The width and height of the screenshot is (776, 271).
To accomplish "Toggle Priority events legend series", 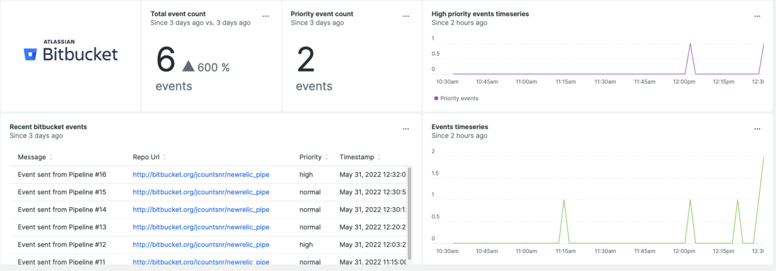I will click(x=458, y=99).
